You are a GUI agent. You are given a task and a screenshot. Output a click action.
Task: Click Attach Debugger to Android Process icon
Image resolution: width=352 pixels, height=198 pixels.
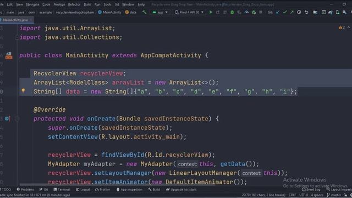tap(254, 12)
